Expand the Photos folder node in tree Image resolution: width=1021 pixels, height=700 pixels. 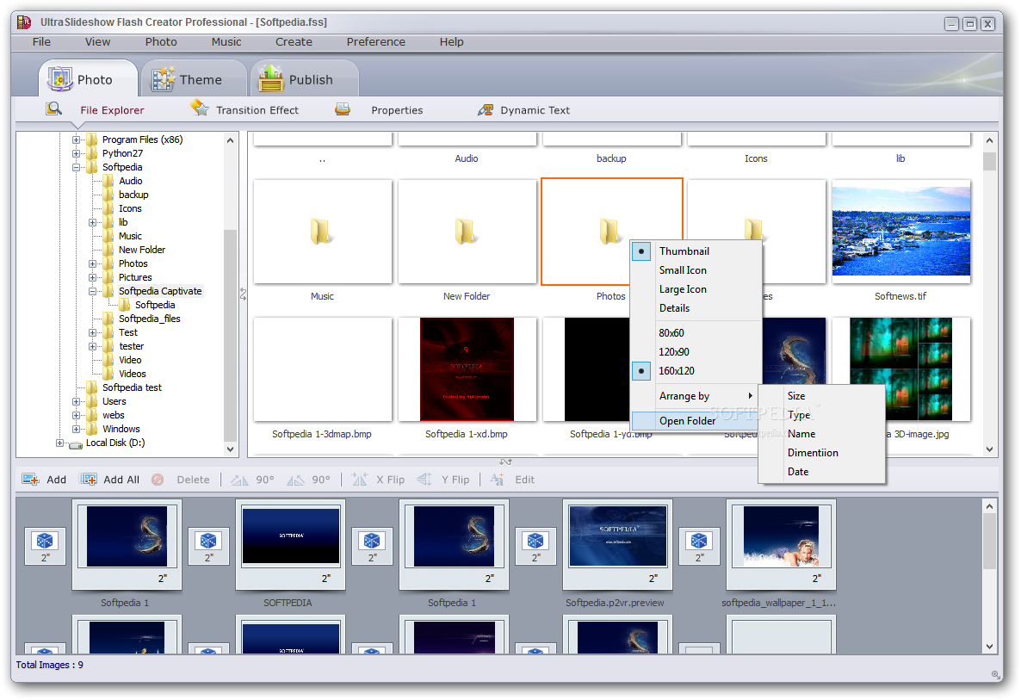(92, 263)
